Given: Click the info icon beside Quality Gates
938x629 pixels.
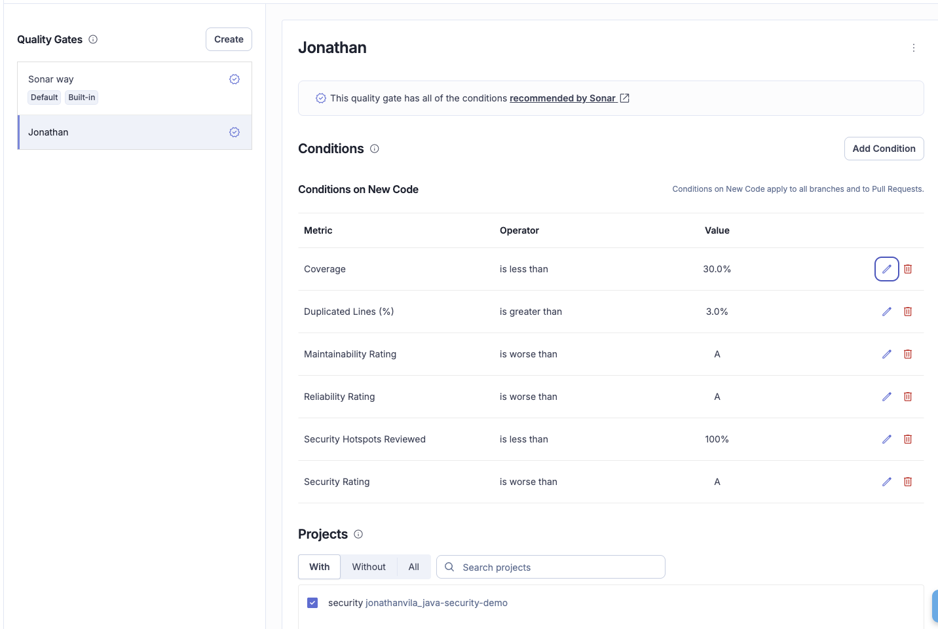Looking at the screenshot, I should click(x=93, y=39).
